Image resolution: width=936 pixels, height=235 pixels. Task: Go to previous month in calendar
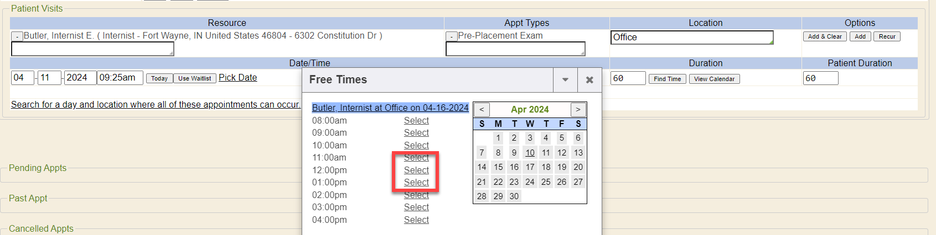point(482,109)
